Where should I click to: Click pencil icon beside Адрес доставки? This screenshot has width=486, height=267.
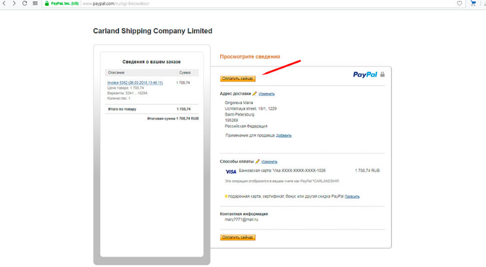click(255, 94)
